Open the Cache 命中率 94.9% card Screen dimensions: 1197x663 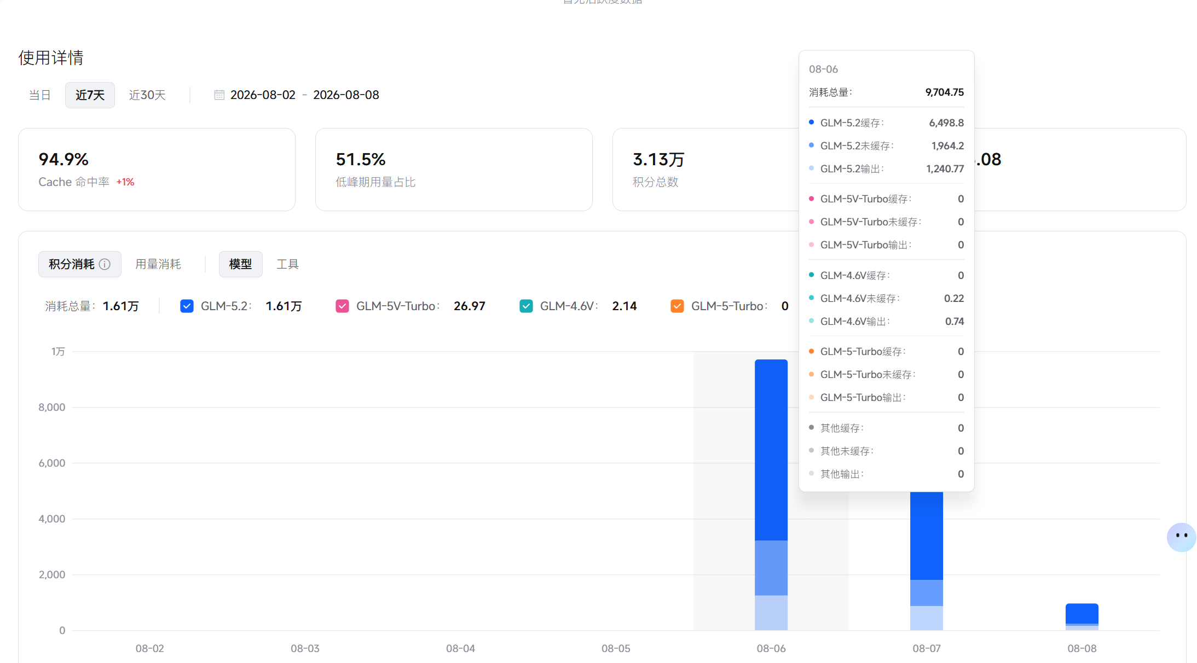coord(157,170)
